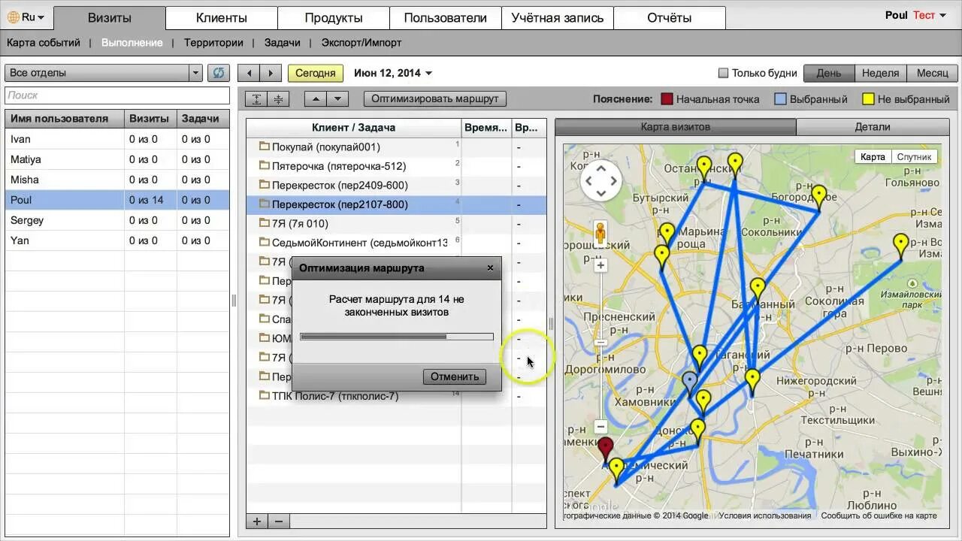
Task: Click the route calculation progress bar
Action: click(397, 337)
